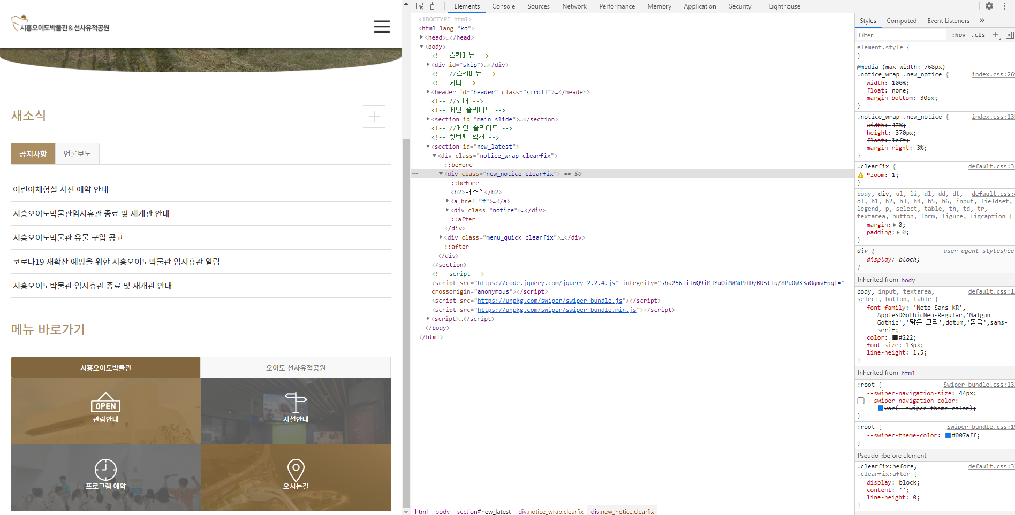Open the 어린이체험실 사전 예약 안내 notice
This screenshot has width=1015, height=515.
point(60,189)
